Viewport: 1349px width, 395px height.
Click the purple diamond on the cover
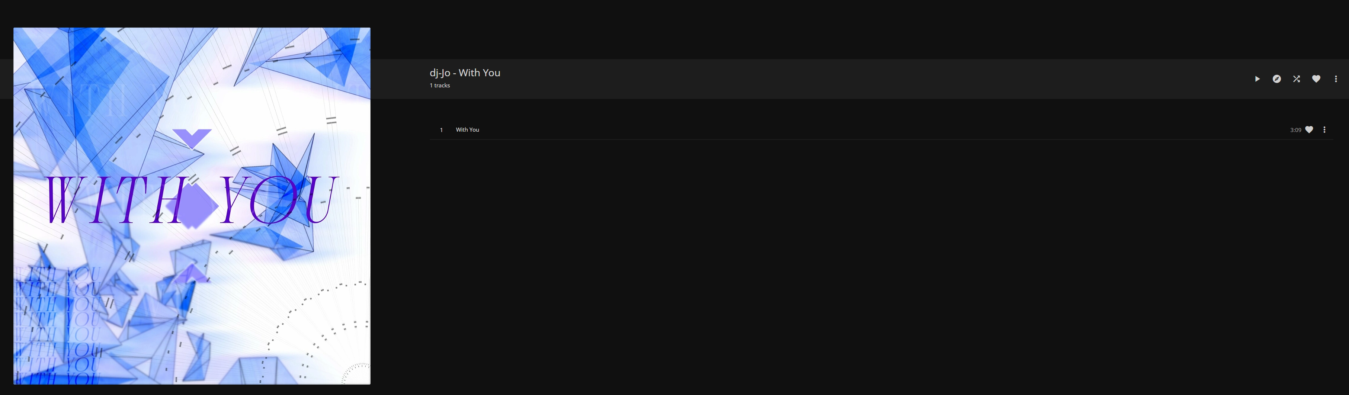click(x=192, y=206)
